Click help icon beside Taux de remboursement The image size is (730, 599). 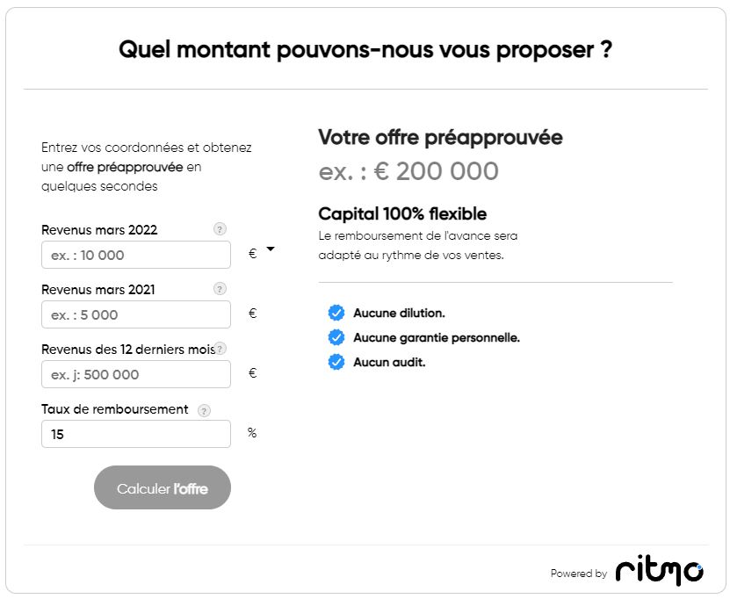tap(204, 410)
